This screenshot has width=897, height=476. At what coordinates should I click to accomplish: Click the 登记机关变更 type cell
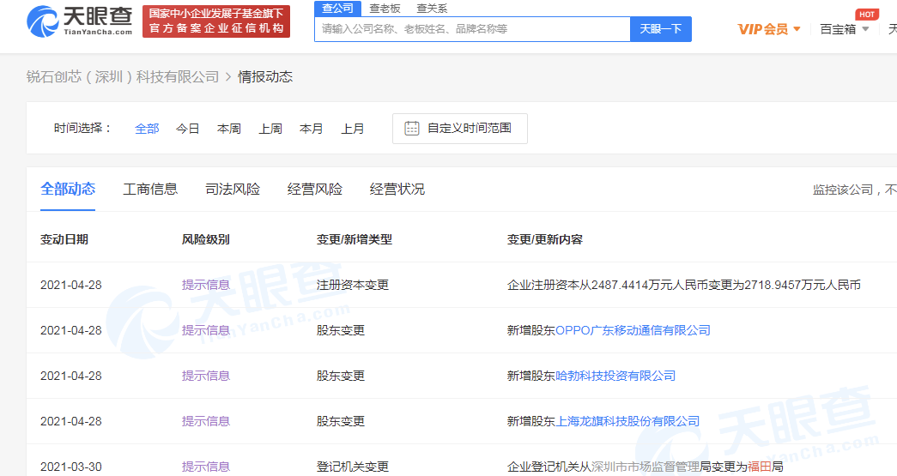353,467
